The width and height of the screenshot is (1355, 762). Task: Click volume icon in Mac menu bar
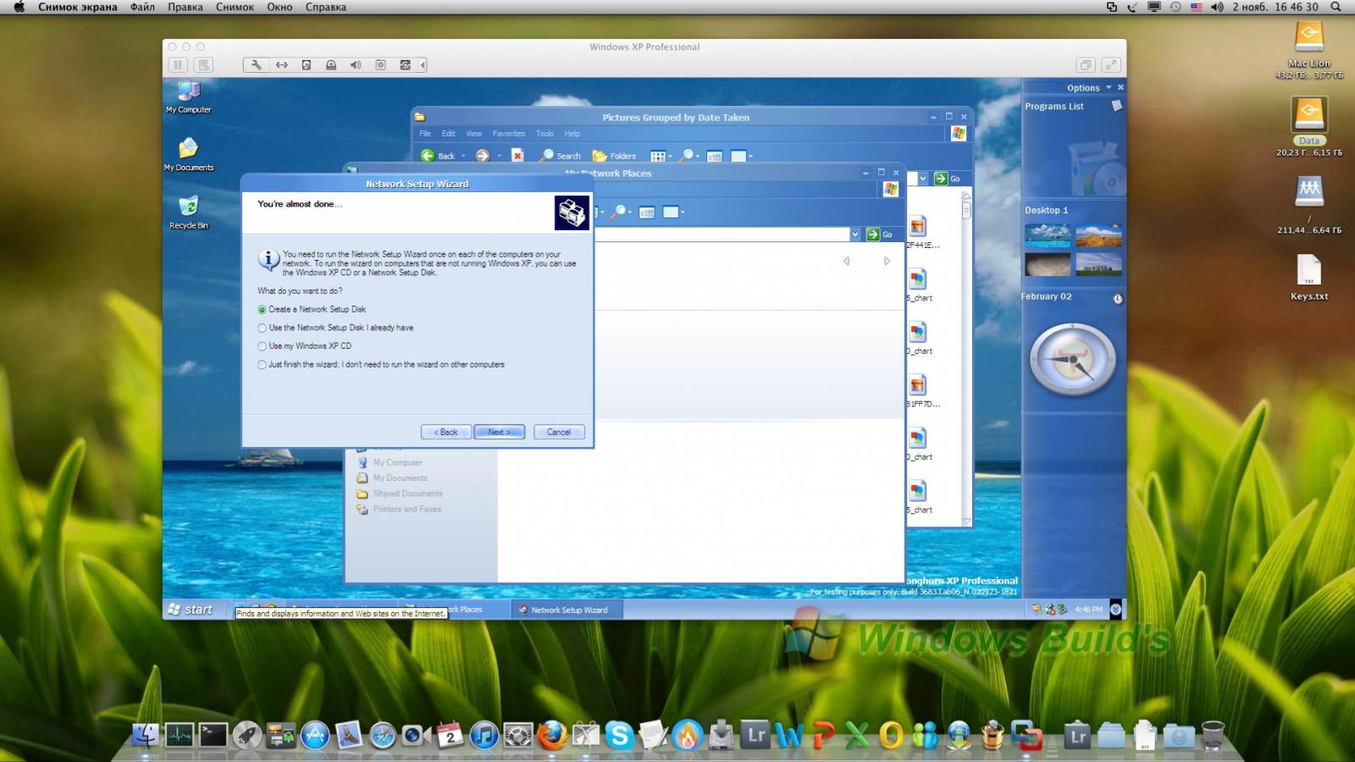1217,7
